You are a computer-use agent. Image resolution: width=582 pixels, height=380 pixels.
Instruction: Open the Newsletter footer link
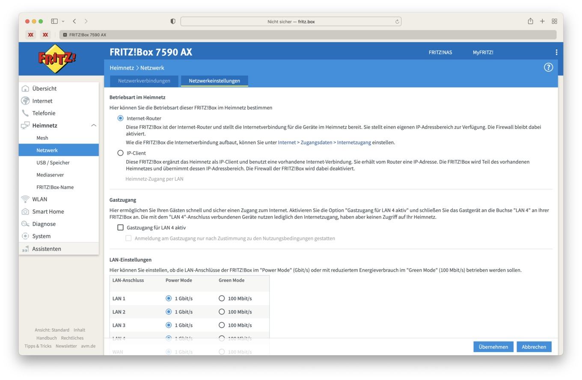pos(66,346)
